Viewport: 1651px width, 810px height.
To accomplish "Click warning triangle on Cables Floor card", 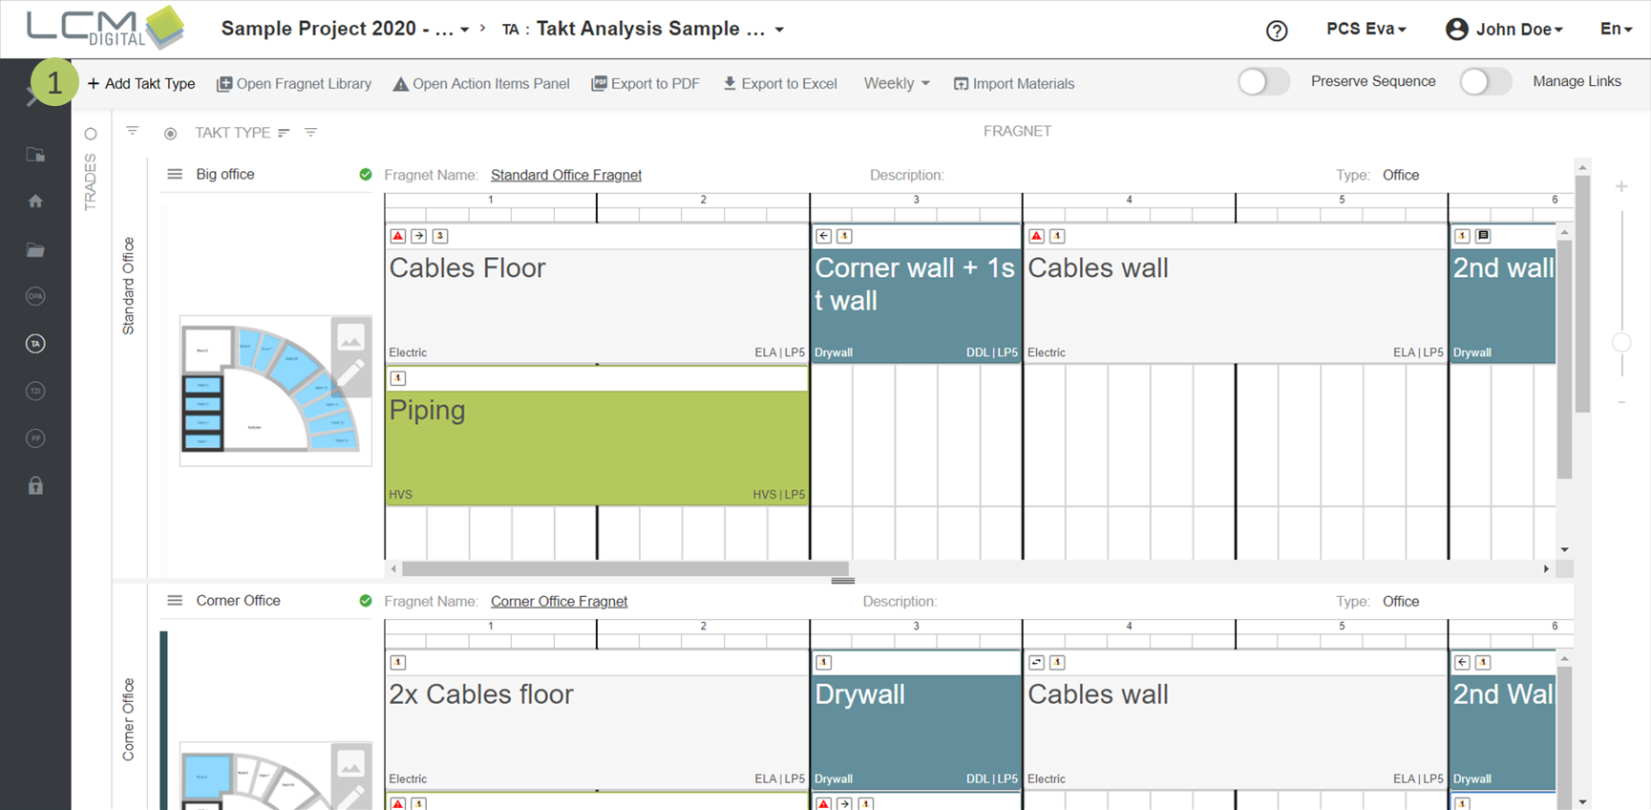I will point(398,236).
